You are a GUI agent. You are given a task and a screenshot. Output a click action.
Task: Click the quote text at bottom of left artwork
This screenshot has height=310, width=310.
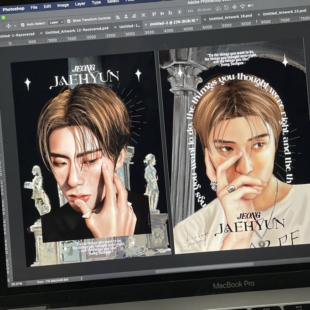point(98,248)
